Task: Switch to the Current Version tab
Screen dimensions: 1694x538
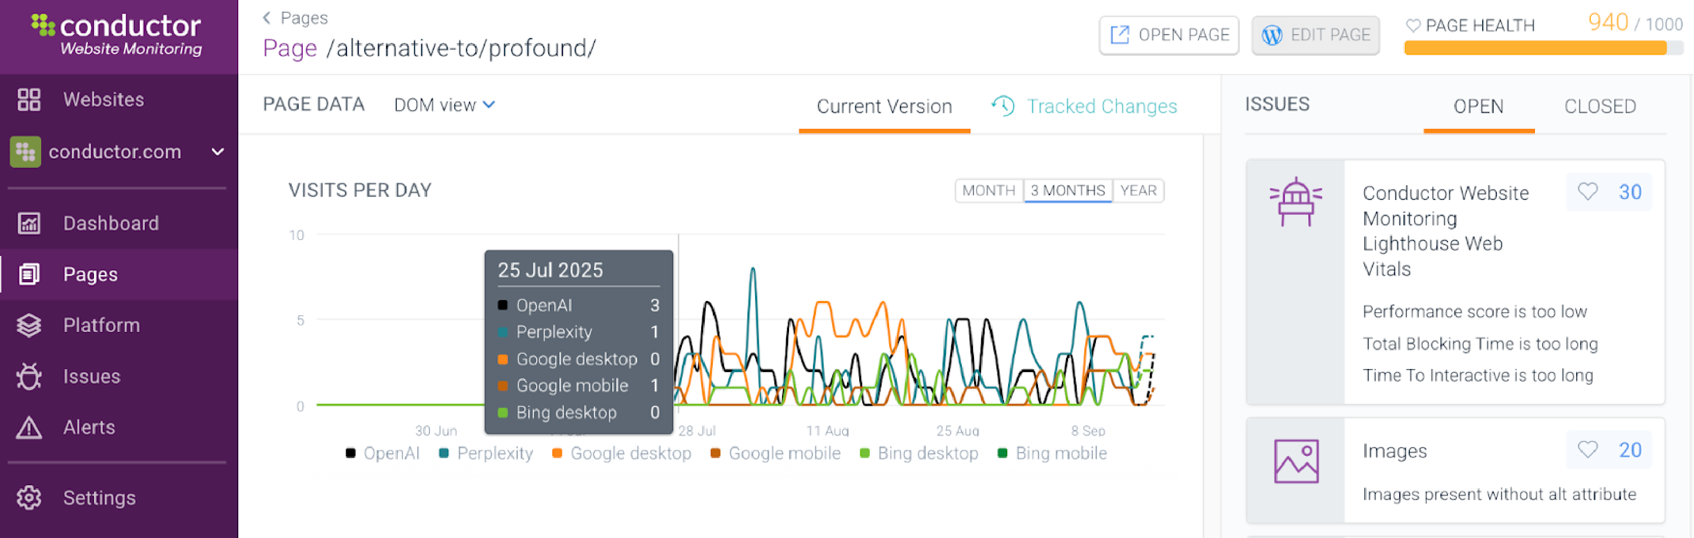Action: 885,107
